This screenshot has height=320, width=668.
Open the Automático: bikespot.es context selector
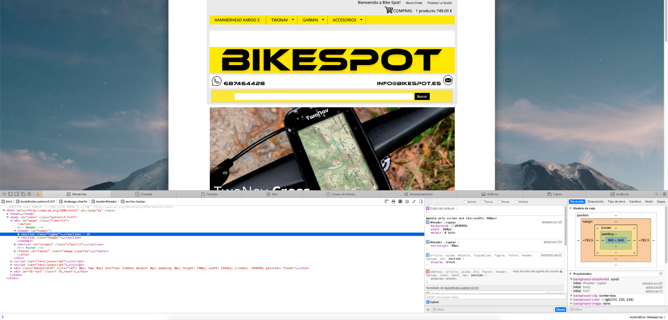[x=647, y=317]
